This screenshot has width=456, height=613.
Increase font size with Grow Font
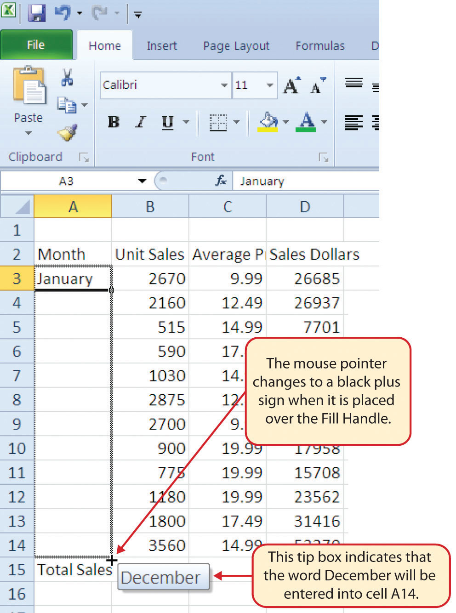pyautogui.click(x=292, y=85)
